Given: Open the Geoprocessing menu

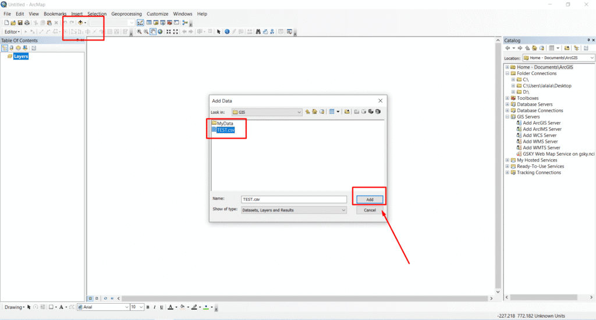Looking at the screenshot, I should (126, 14).
